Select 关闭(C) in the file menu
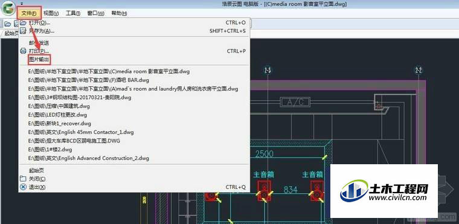Viewport: 459px width, 224px height. (134, 179)
